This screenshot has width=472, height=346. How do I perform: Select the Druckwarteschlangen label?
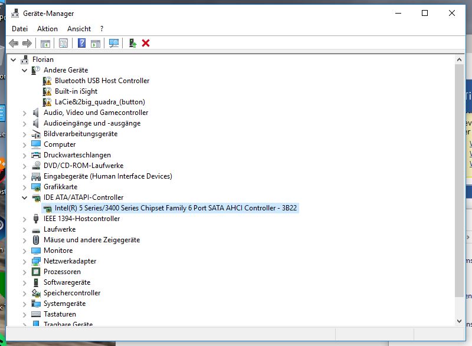point(77,155)
